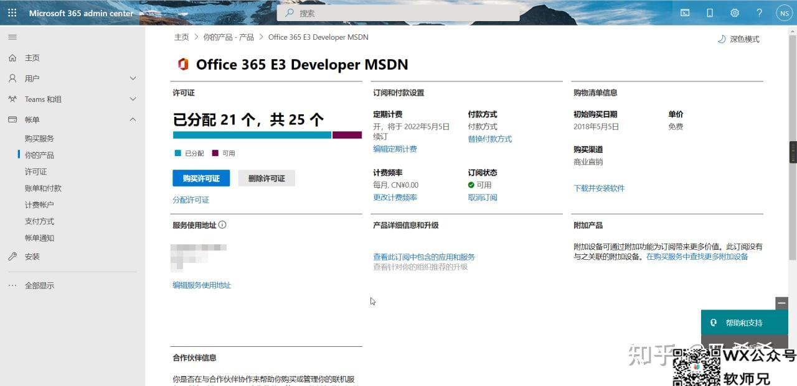The height and width of the screenshot is (386, 797).
Task: Open 查看此订阅中包含的应用和服务 link
Action: (x=424, y=257)
